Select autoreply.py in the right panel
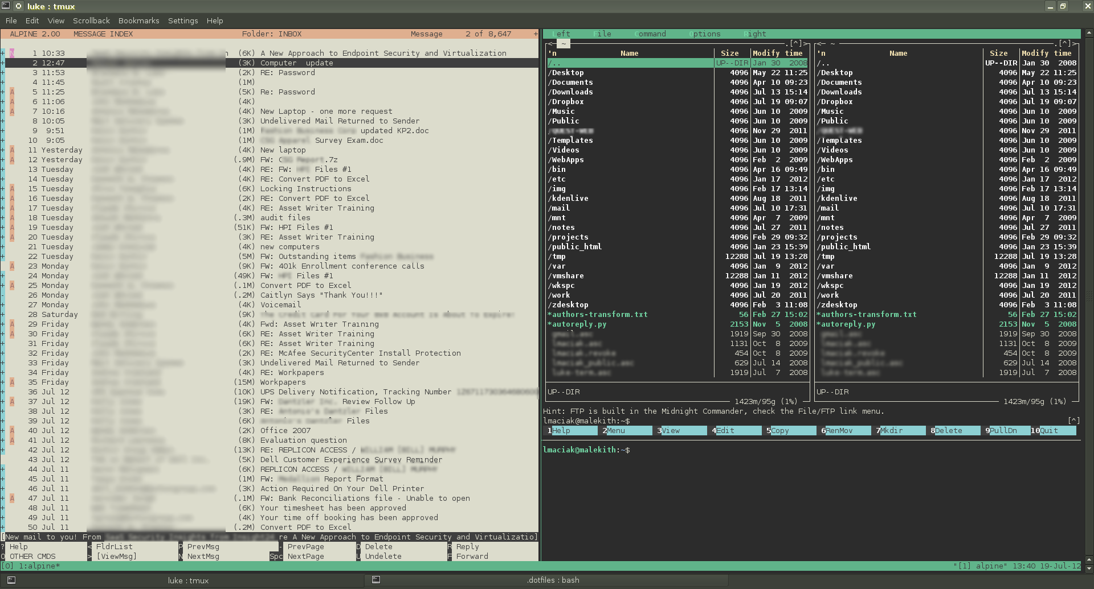1094x589 pixels. [x=847, y=324]
